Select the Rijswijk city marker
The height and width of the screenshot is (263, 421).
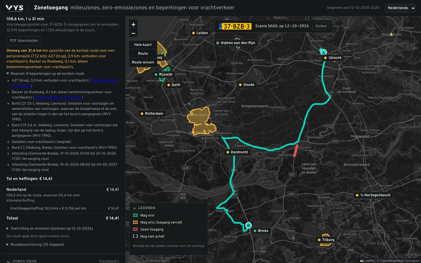tap(163, 74)
